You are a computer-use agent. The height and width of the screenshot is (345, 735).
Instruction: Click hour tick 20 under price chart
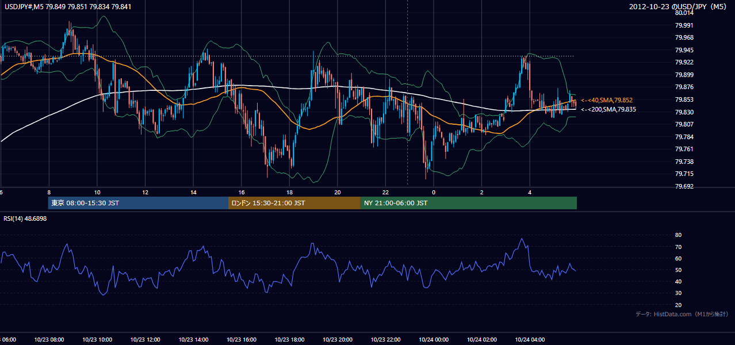coord(338,193)
